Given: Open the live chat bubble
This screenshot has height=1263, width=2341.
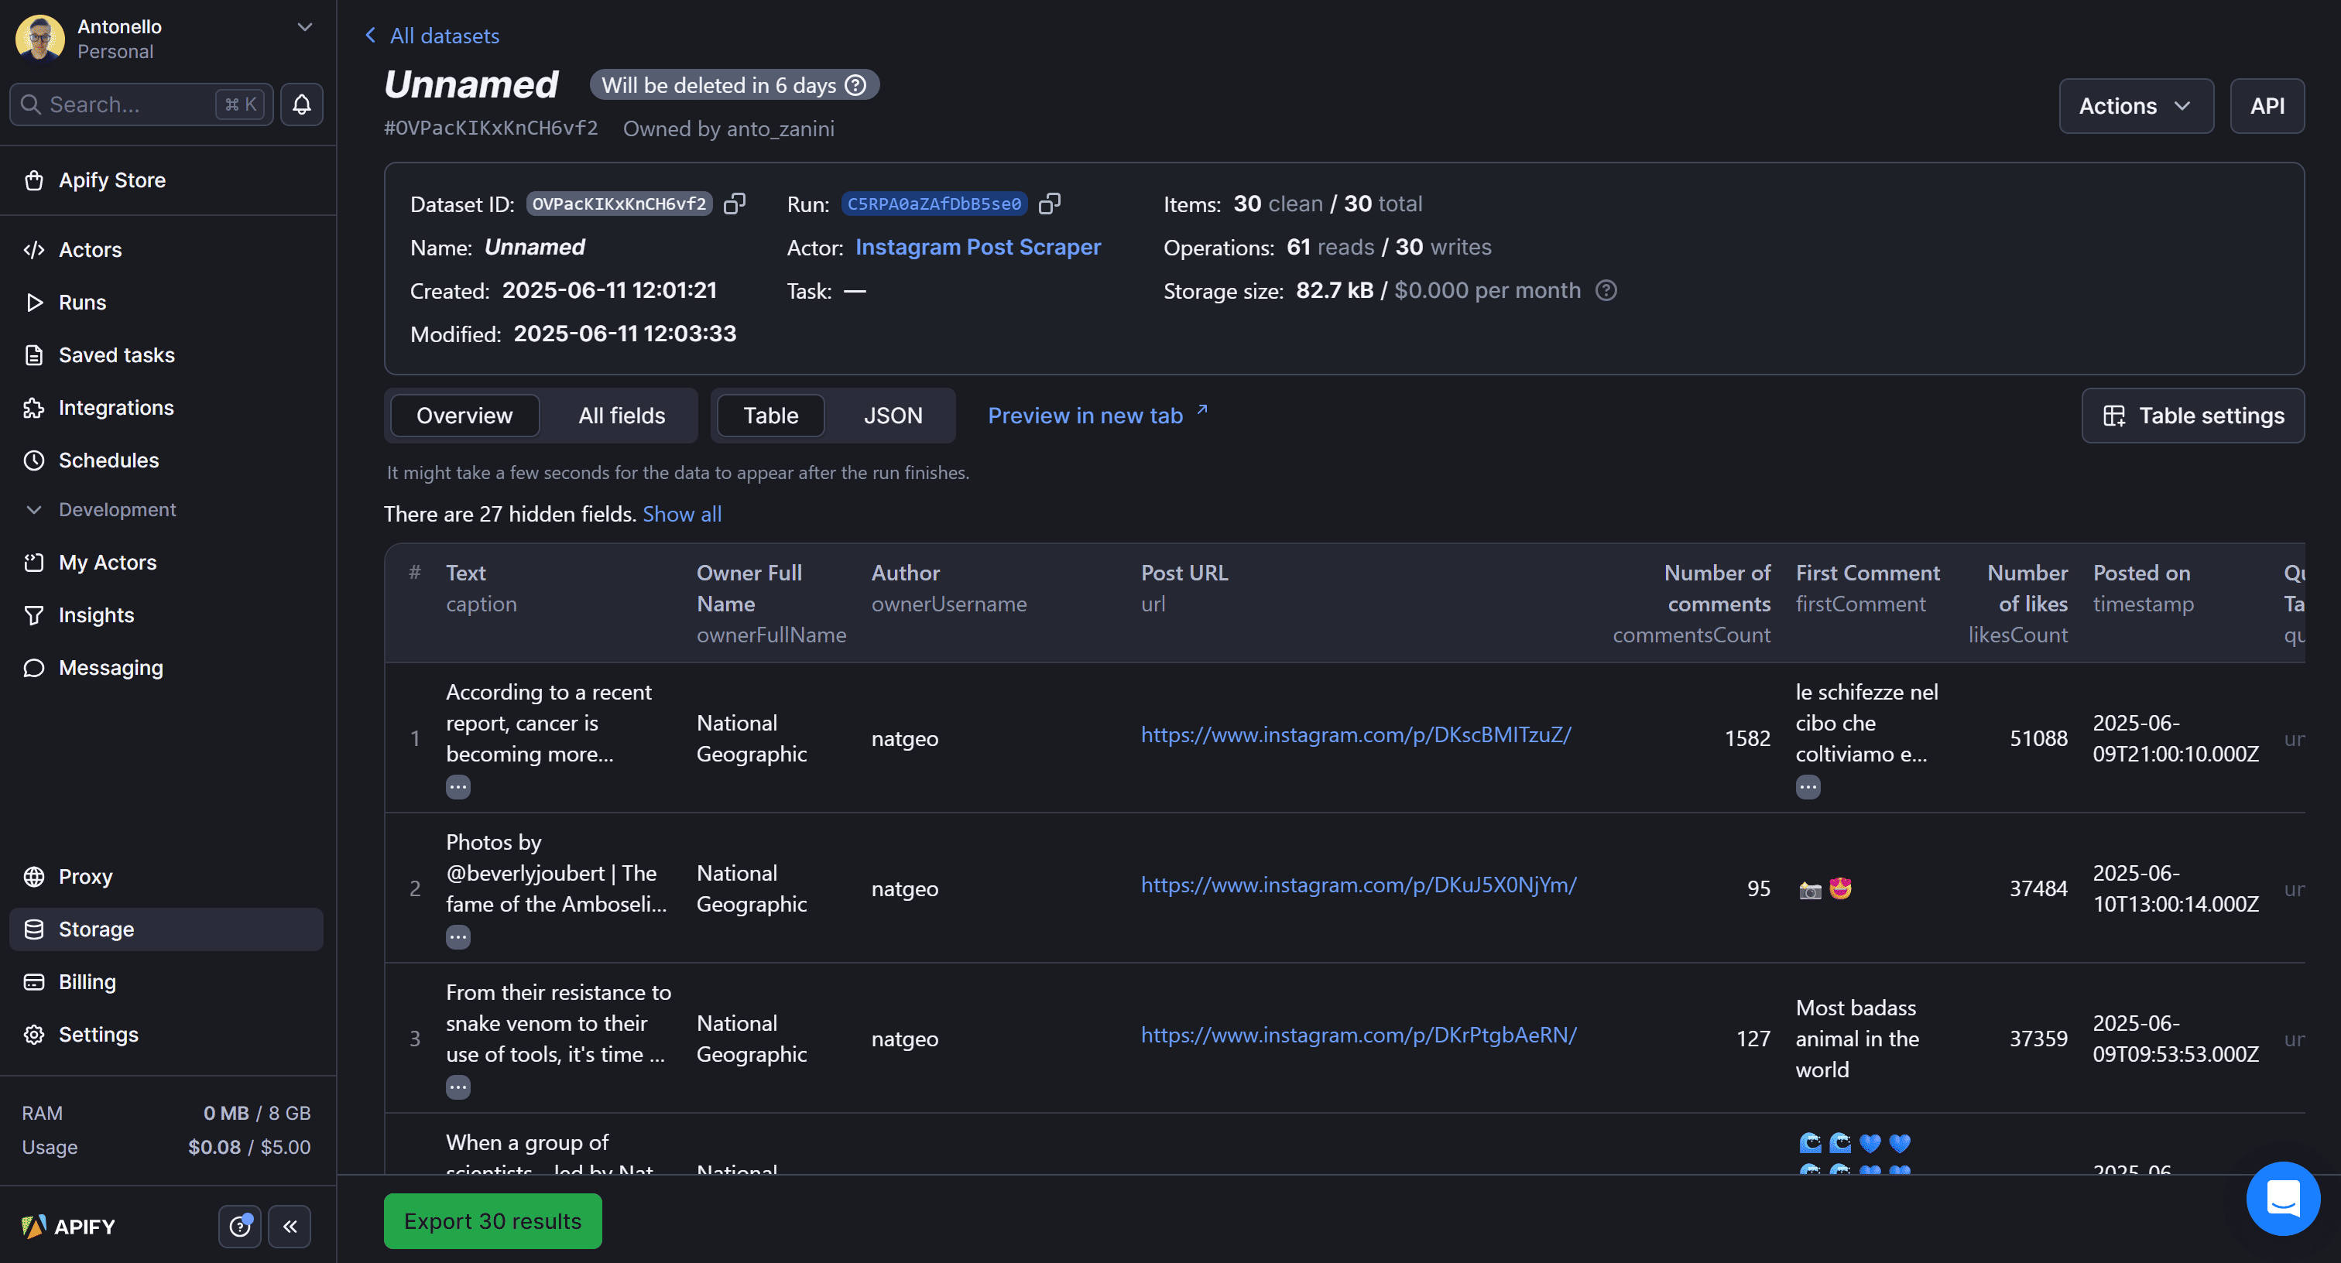Looking at the screenshot, I should tap(2282, 1199).
